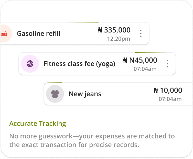
Task: Click the green progress line above Gasoline card
Action: point(84,22)
